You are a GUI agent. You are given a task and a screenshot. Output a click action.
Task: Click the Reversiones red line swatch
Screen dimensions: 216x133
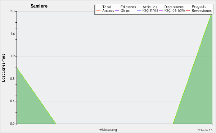point(188,10)
